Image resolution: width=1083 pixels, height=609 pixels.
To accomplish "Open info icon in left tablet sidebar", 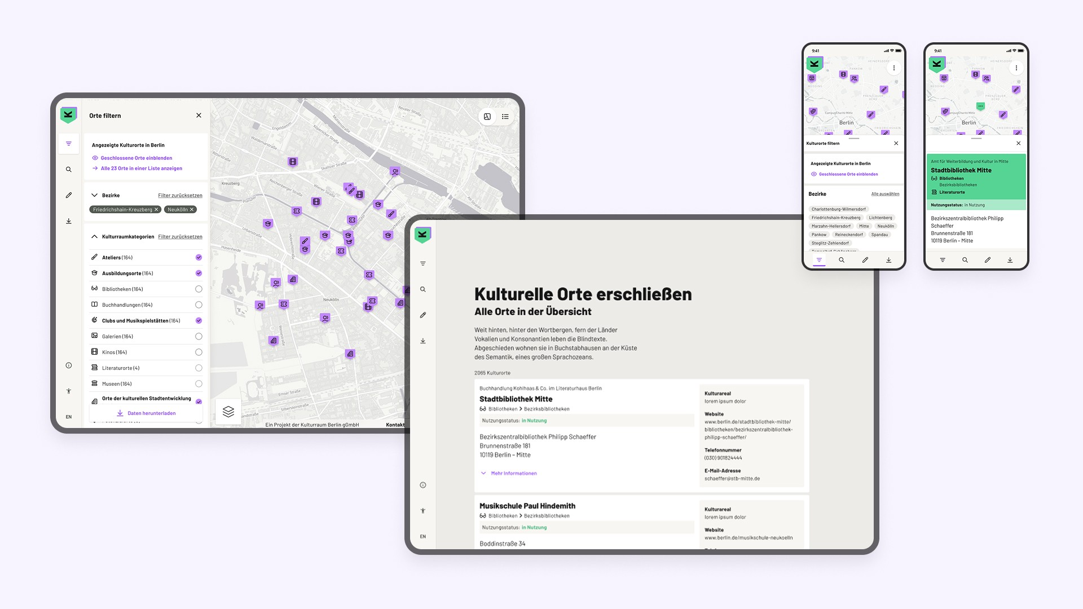I will click(69, 365).
